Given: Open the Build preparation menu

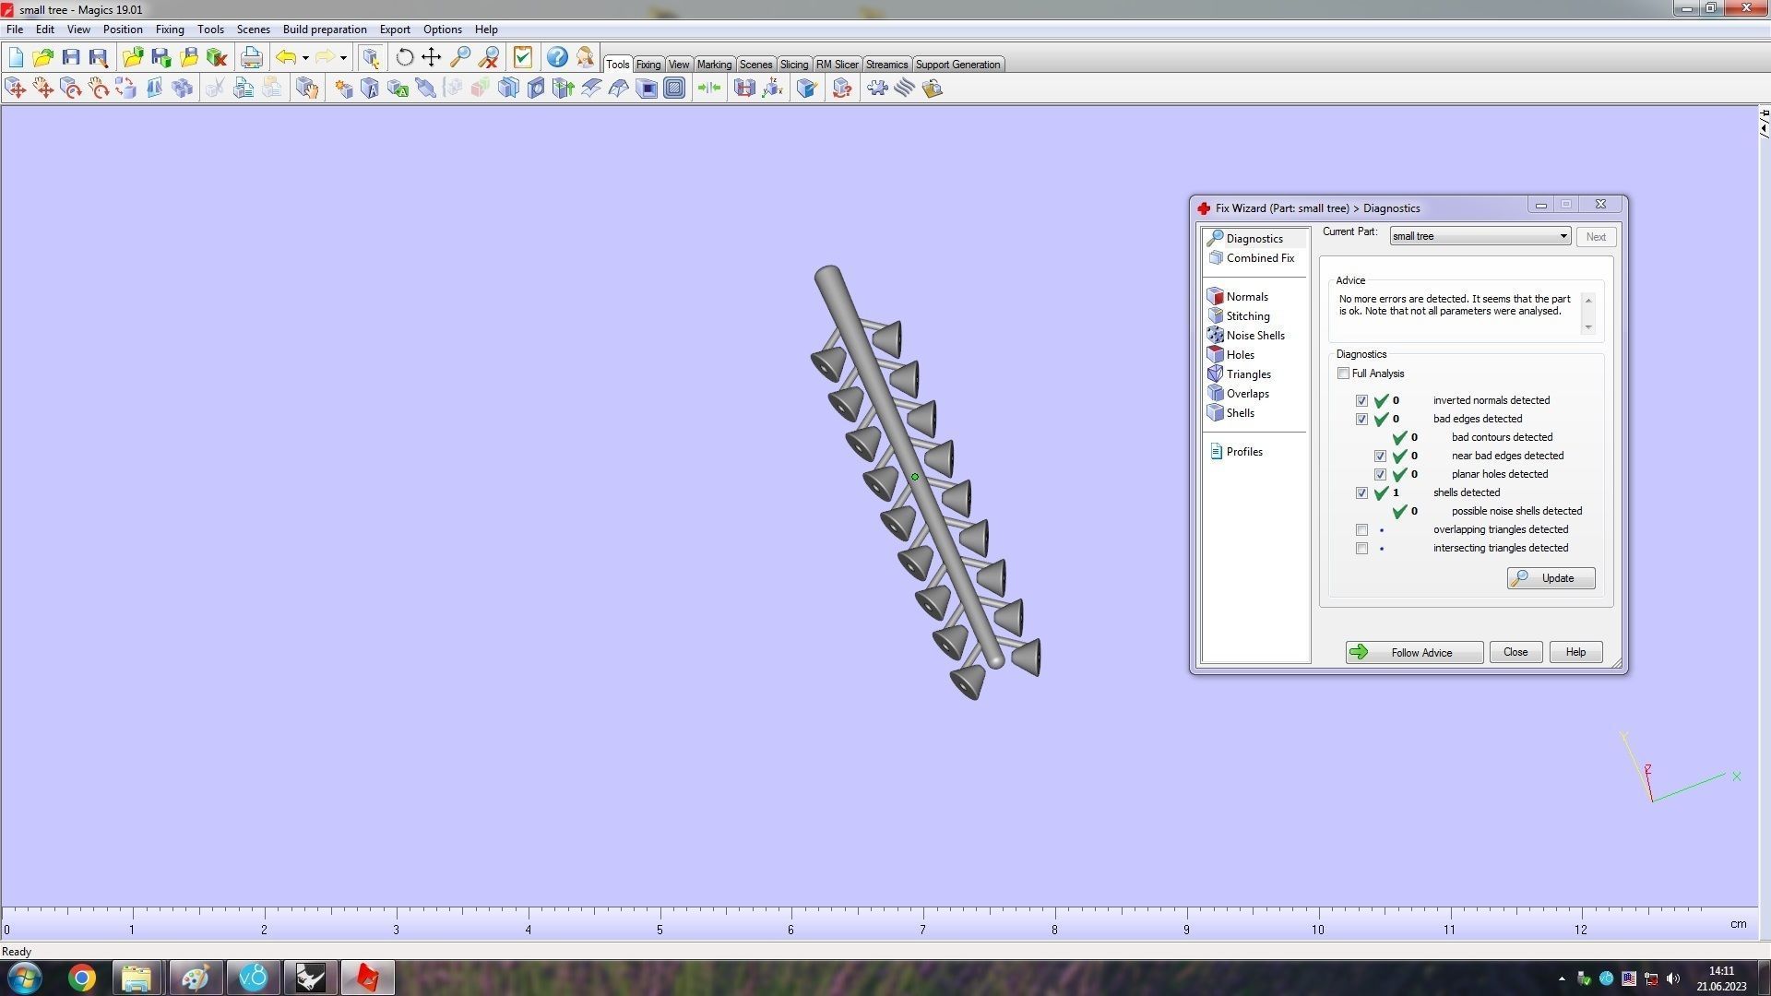Looking at the screenshot, I should click(x=324, y=30).
